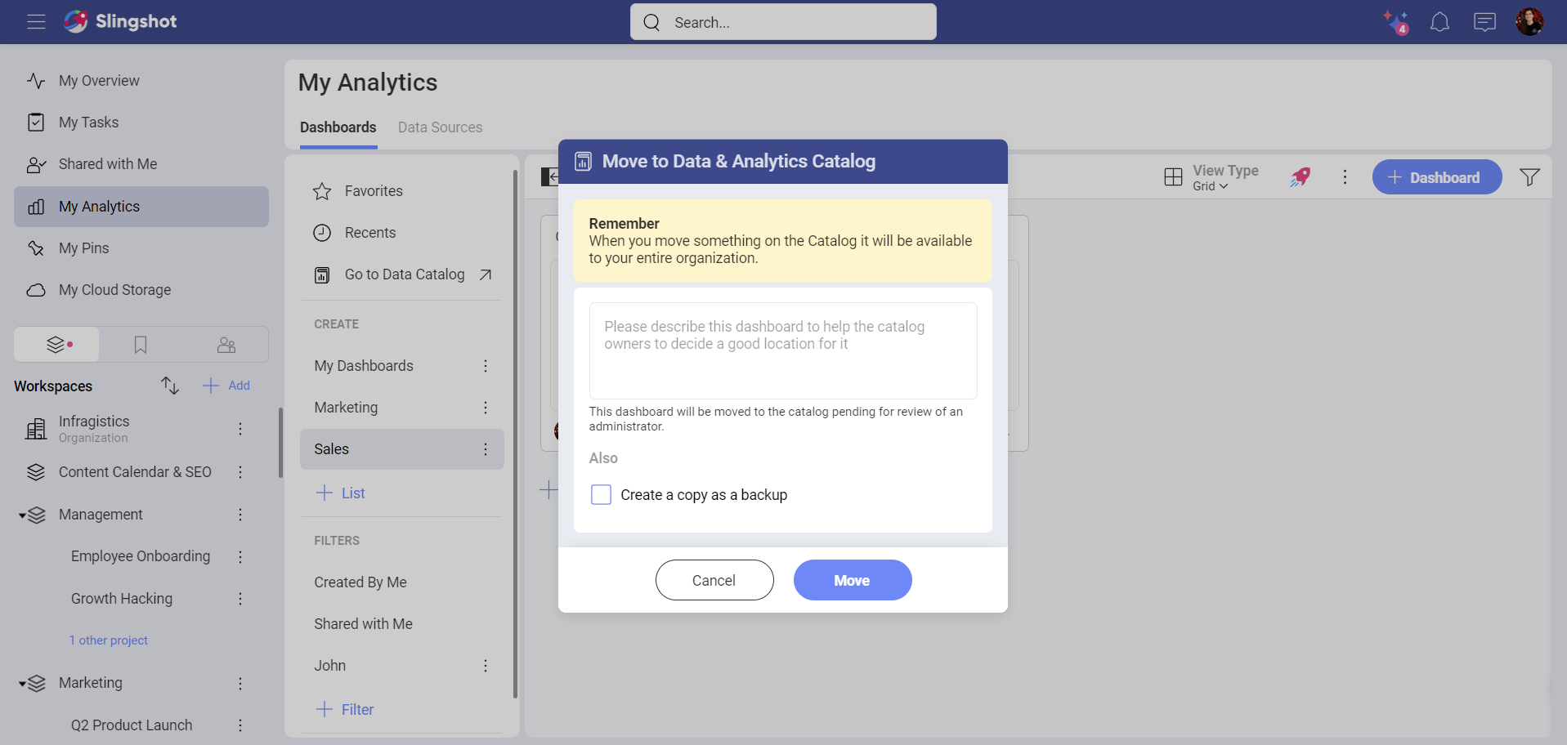
Task: Open the filter funnel icon
Action: [1529, 177]
